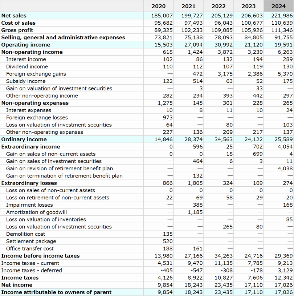The width and height of the screenshot is (294, 296).
Task: Select 2023 Income before income taxes 24,716
Action: (253, 256)
